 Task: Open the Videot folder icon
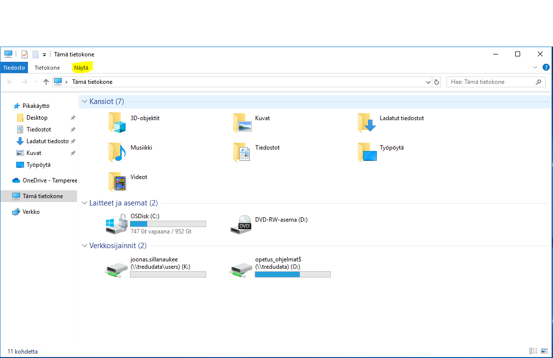[117, 181]
